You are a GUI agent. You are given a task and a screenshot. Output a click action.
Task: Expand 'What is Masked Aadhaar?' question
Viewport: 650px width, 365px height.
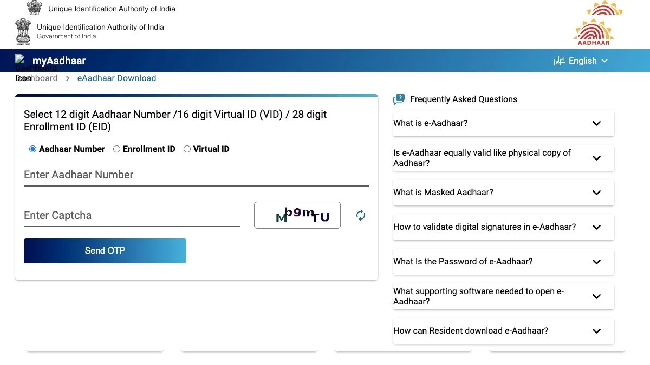(504, 193)
